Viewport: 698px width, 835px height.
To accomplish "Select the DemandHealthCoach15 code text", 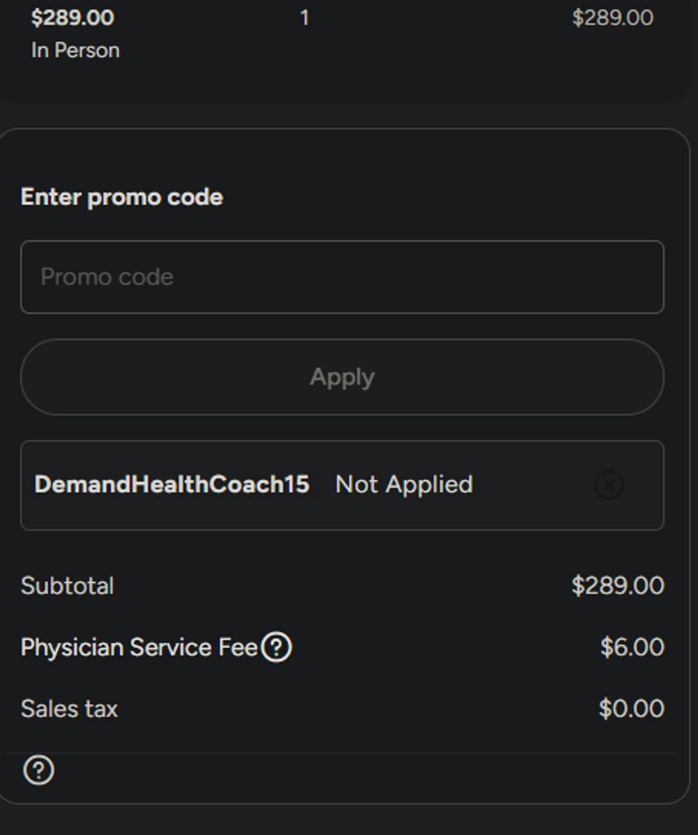I will point(171,485).
